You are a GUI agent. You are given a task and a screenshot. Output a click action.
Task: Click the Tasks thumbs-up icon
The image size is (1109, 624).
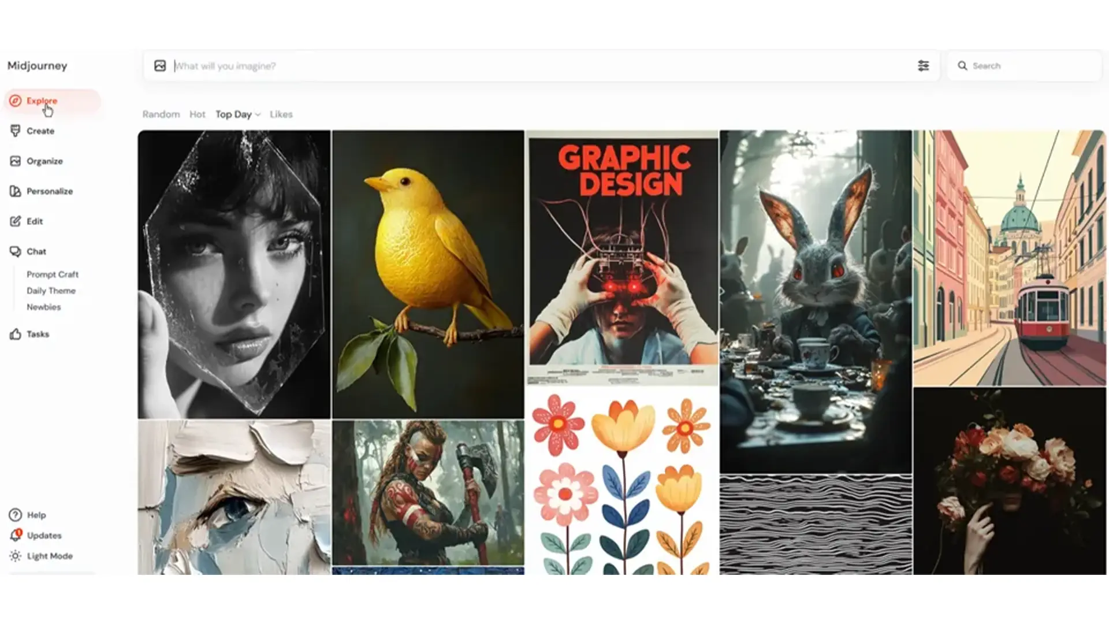(x=16, y=334)
